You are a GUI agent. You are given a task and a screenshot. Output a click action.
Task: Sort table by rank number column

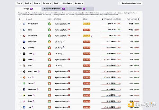tap(20, 19)
